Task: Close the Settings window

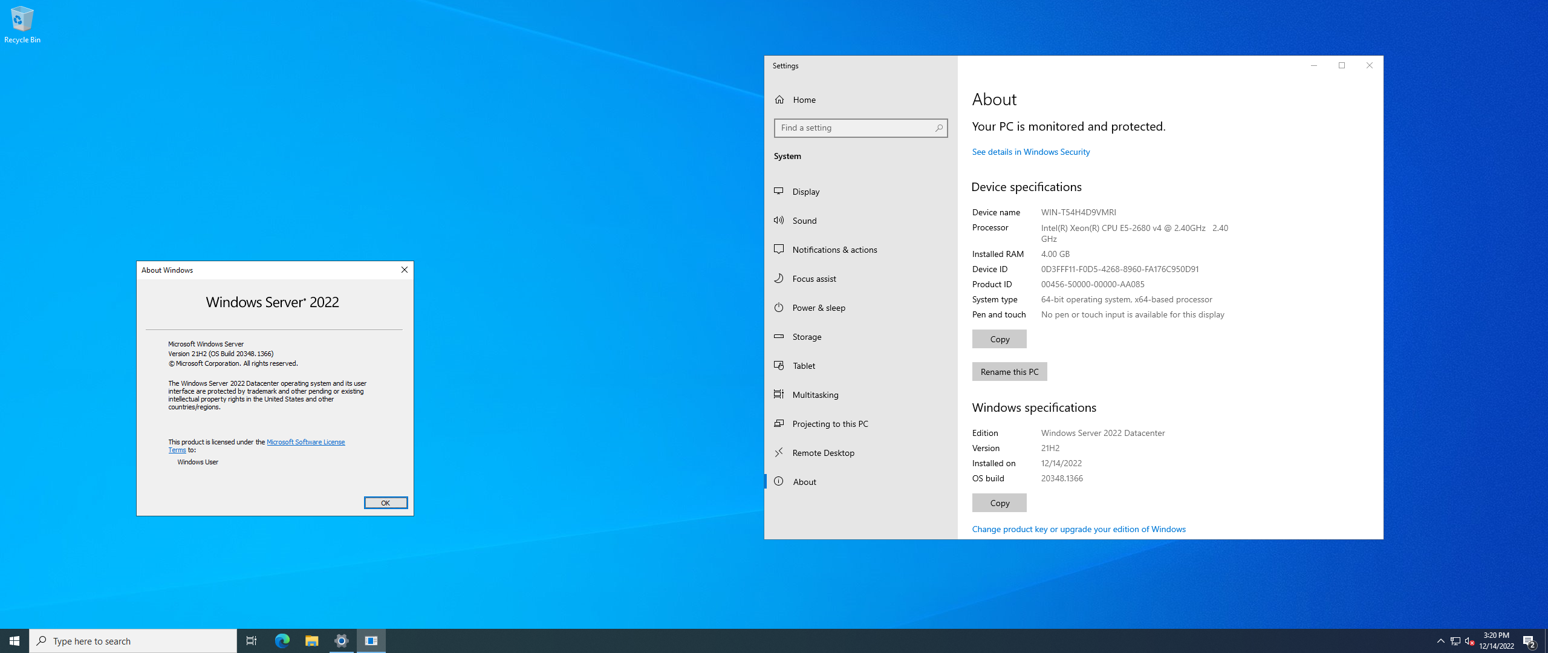Action: click(1369, 65)
